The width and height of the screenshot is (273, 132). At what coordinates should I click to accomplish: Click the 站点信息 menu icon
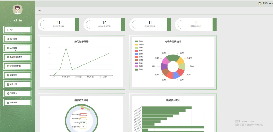[x=8, y=48]
